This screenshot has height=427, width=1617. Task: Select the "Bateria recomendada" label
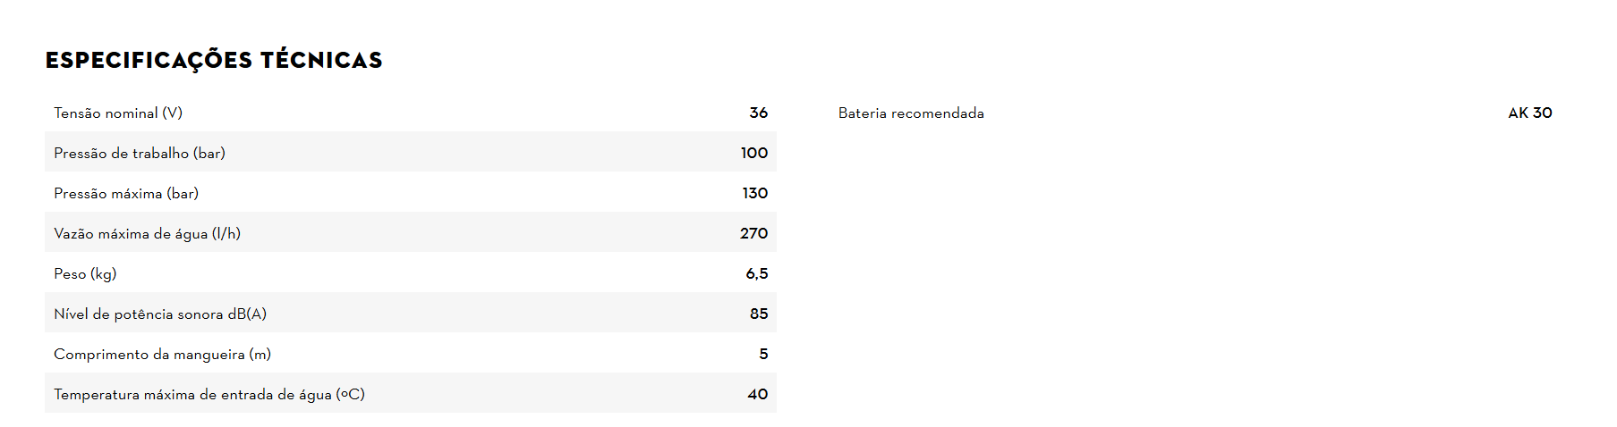[x=911, y=113]
